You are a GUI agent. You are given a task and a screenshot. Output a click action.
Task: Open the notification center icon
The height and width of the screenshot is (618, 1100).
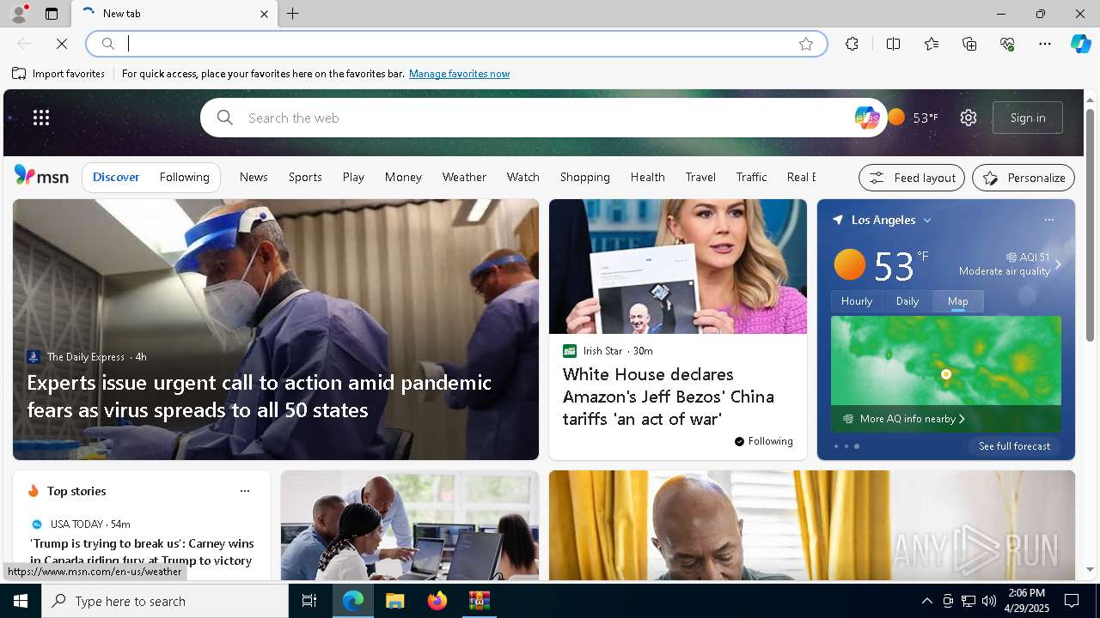(x=1072, y=601)
